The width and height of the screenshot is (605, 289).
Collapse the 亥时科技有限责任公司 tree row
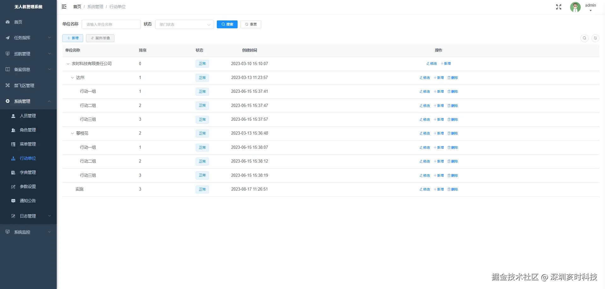68,64
